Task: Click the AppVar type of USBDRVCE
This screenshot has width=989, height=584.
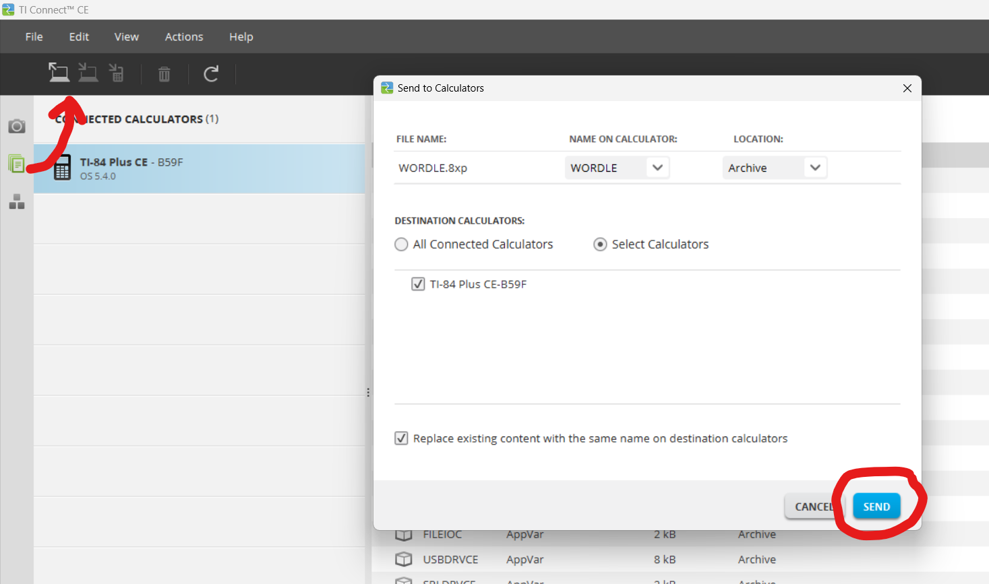Action: pyautogui.click(x=525, y=560)
